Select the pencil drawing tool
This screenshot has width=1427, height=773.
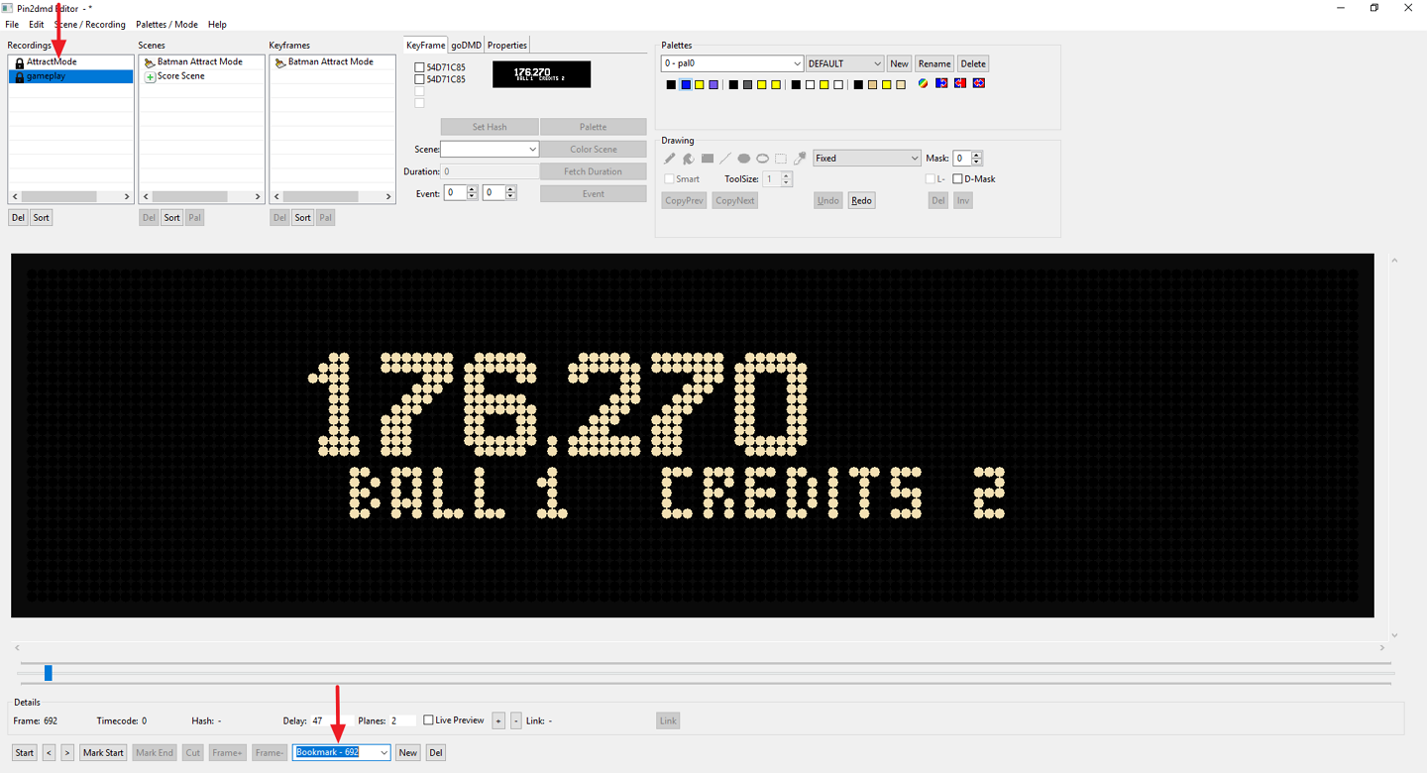coord(670,159)
